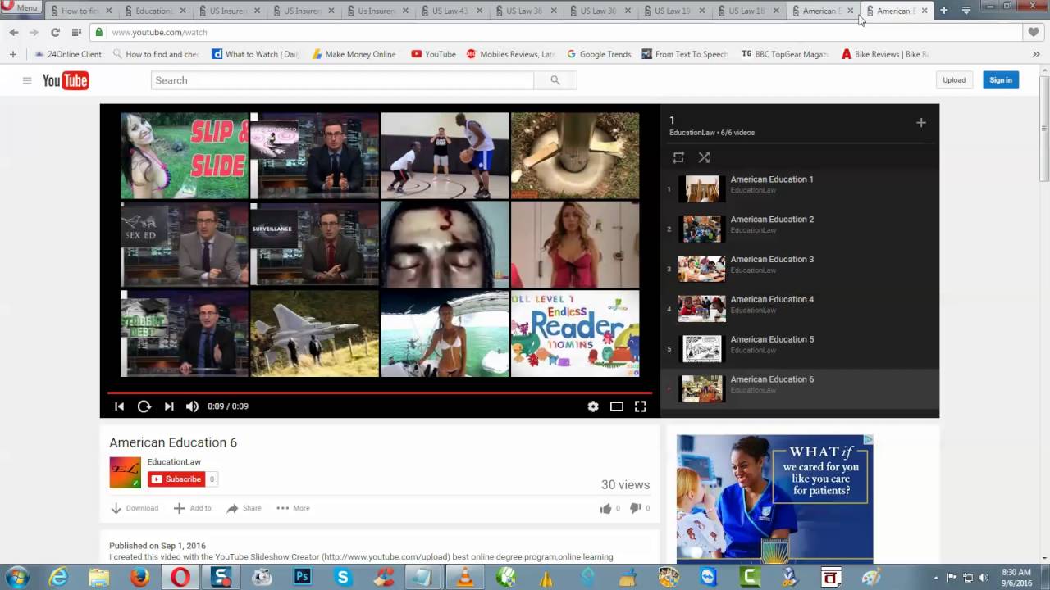Open player settings gear
Viewport: 1050px width, 590px height.
pyautogui.click(x=593, y=406)
